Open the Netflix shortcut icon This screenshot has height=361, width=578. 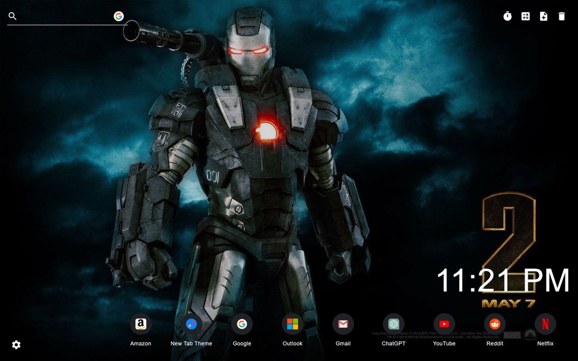[x=545, y=324]
